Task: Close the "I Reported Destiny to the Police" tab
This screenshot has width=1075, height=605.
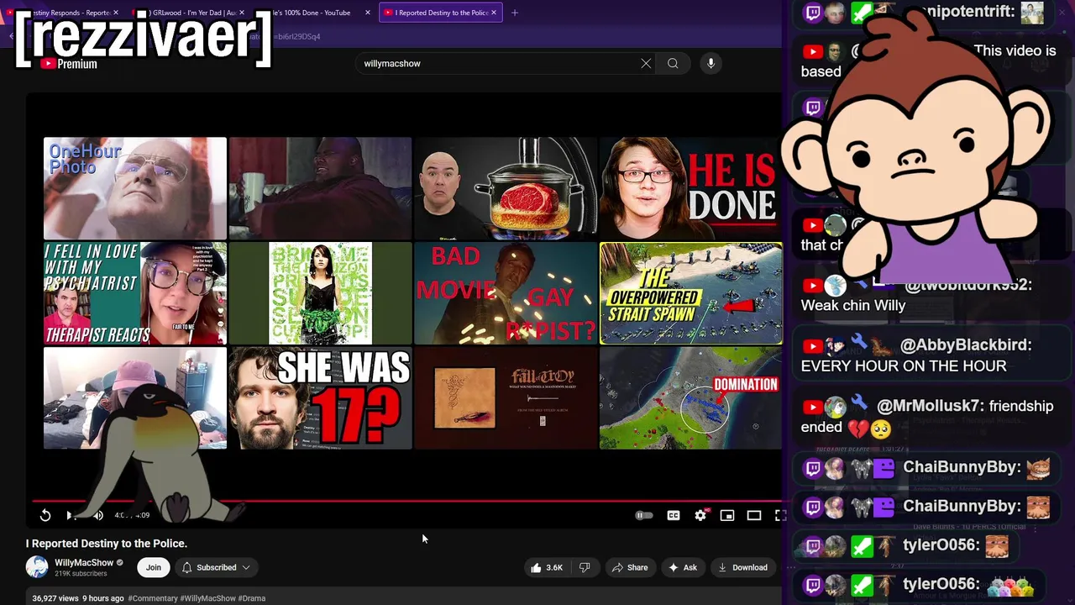Action: pyautogui.click(x=494, y=13)
